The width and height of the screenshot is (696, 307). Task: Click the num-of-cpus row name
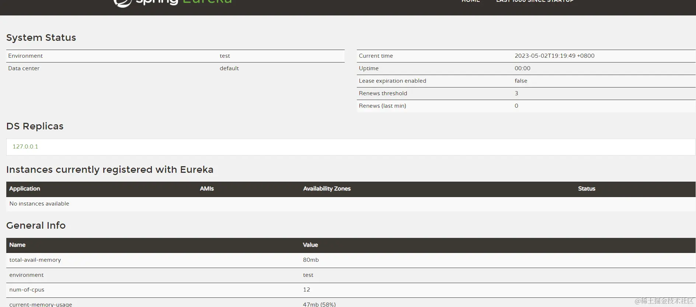(27, 290)
